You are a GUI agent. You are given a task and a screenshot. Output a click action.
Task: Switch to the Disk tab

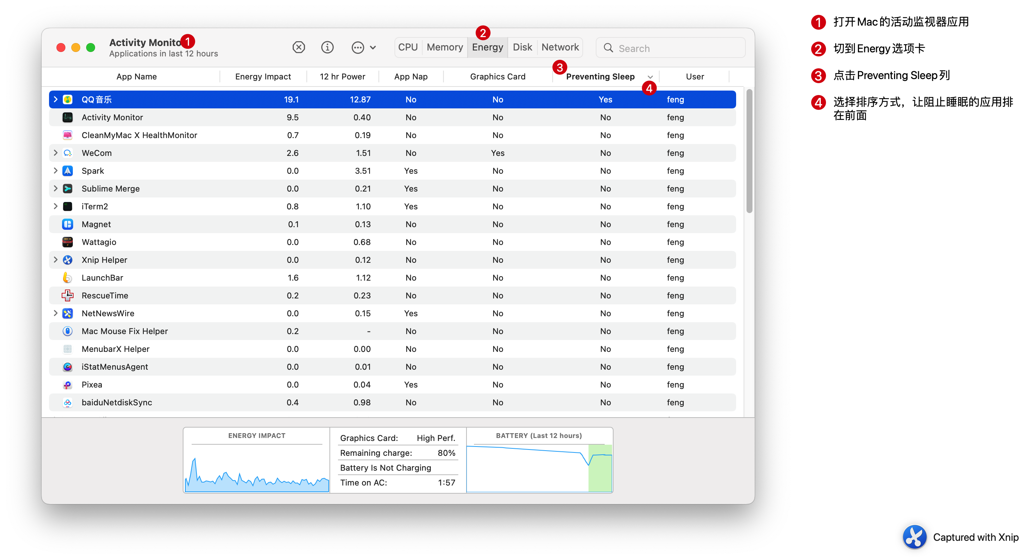point(522,48)
